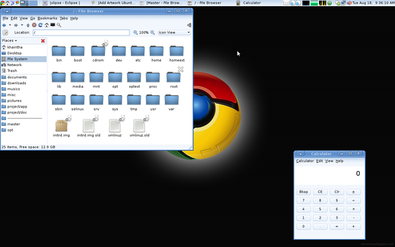
Task: Select the cdrom linked folder
Action: pos(98,54)
